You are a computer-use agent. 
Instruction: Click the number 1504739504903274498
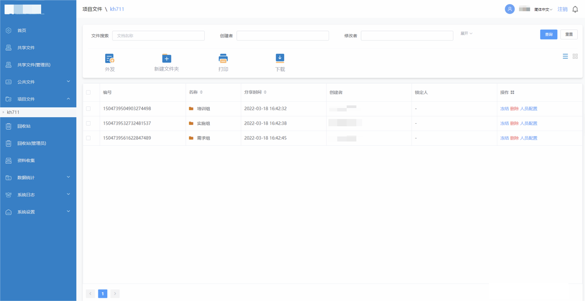(x=127, y=109)
